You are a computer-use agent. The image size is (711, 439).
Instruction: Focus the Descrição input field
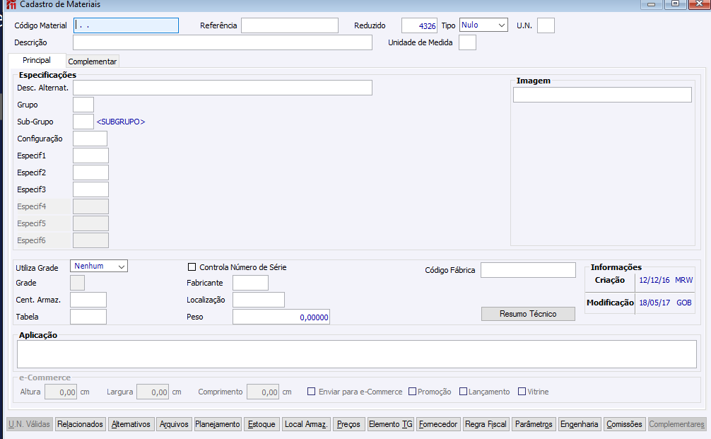pos(223,42)
